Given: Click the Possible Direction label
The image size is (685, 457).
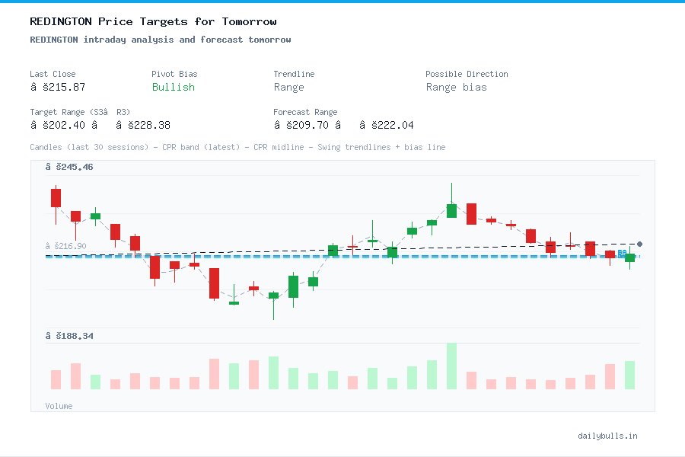Looking at the screenshot, I should click(467, 74).
